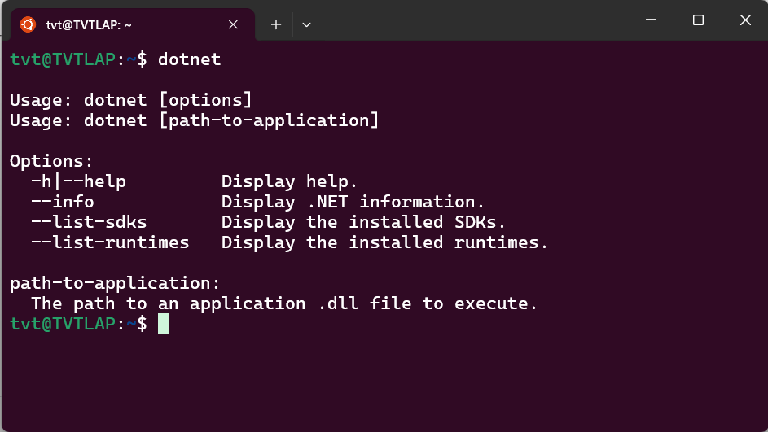Click the '--list-sdks' option text

[x=89, y=222]
